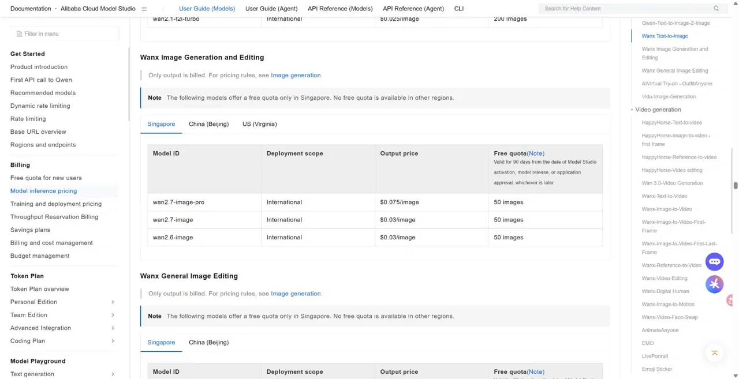739x379 pixels.
Task: Click wan2.7-image-pro model ID cell
Action: click(204, 202)
